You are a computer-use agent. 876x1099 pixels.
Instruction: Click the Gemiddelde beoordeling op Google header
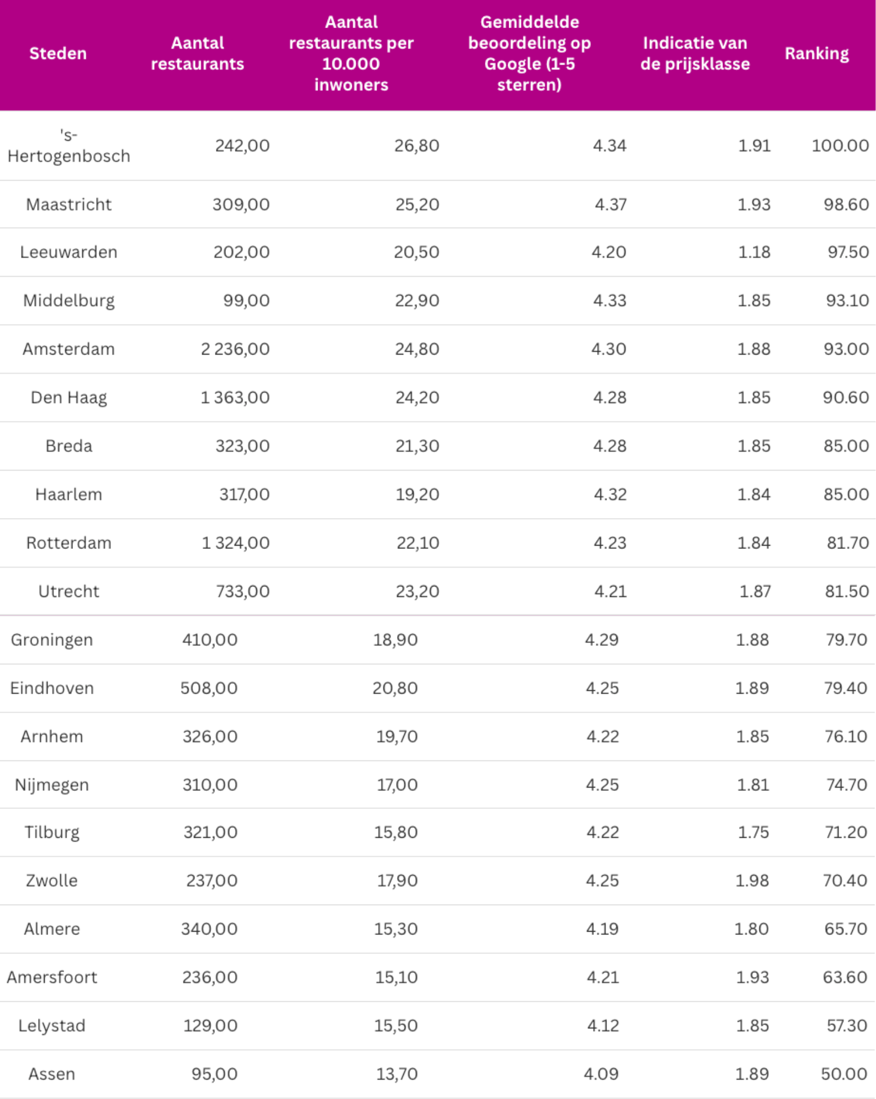(x=529, y=54)
